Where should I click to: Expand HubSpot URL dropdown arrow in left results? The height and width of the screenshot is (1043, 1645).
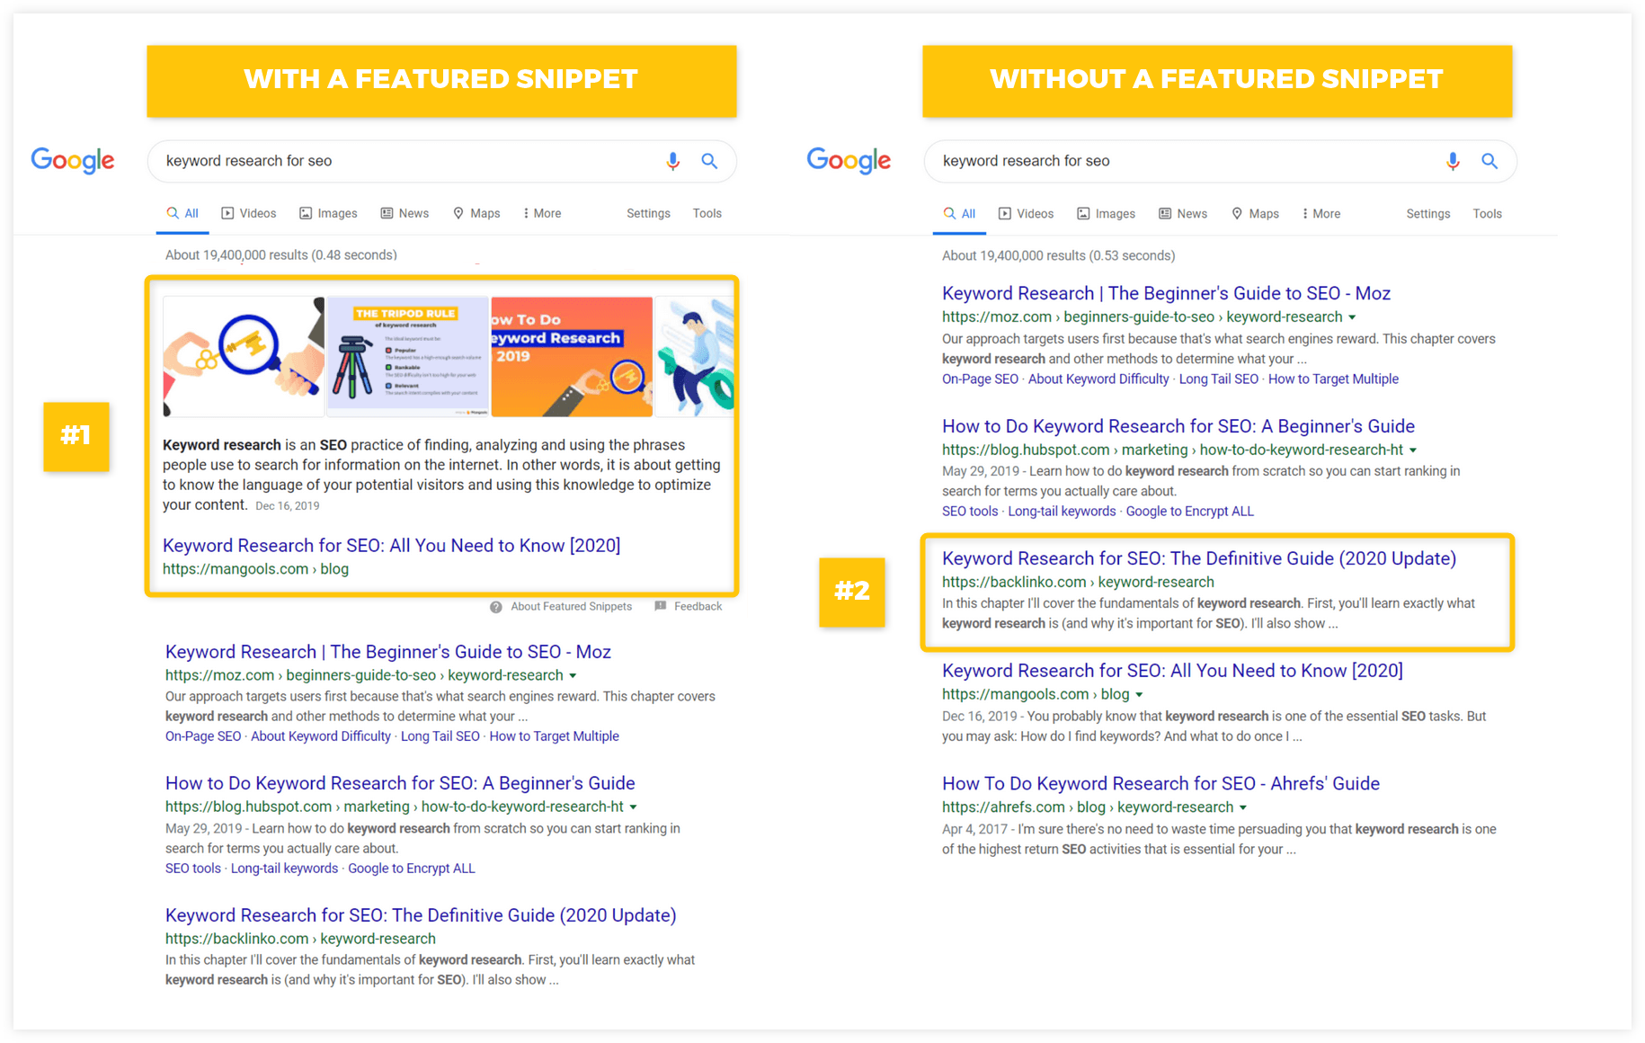point(633,807)
